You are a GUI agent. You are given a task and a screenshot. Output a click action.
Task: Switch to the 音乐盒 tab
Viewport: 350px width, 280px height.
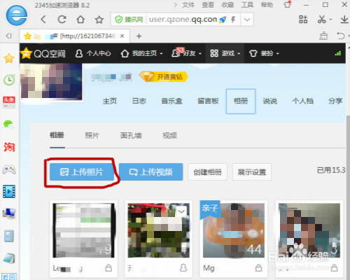click(x=171, y=101)
